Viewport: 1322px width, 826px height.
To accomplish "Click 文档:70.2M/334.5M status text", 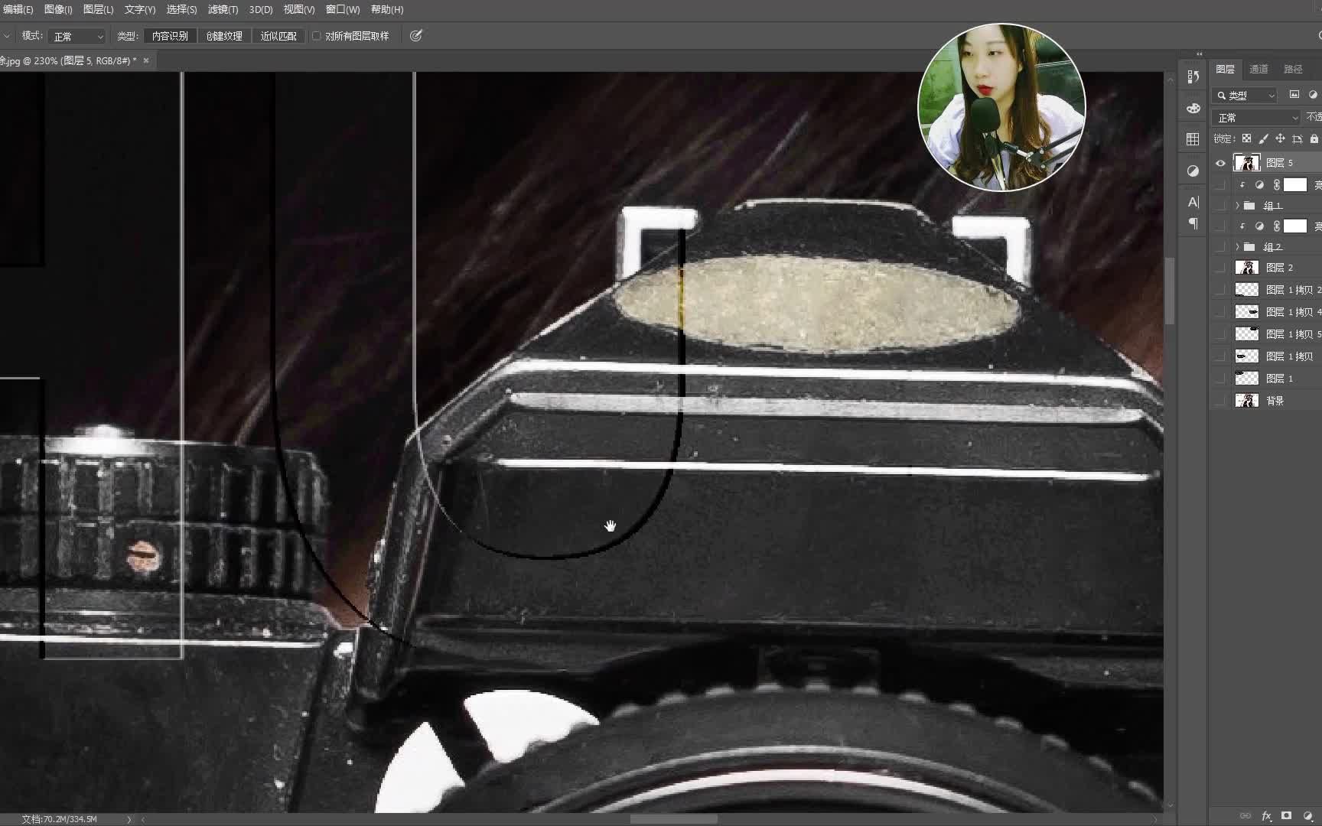I will (60, 818).
